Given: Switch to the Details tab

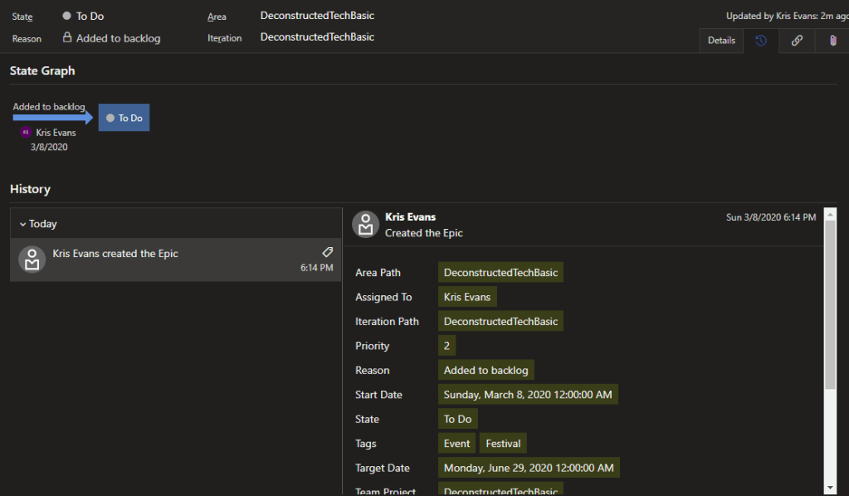Looking at the screenshot, I should 721,40.
